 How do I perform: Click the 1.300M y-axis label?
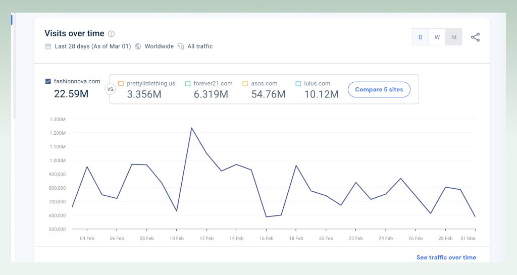coord(58,119)
